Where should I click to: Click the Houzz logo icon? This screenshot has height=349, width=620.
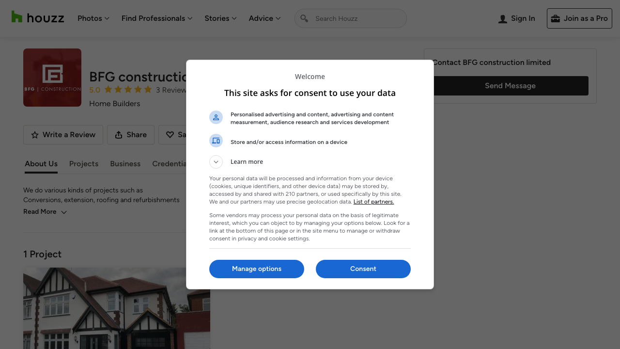pos(17,17)
